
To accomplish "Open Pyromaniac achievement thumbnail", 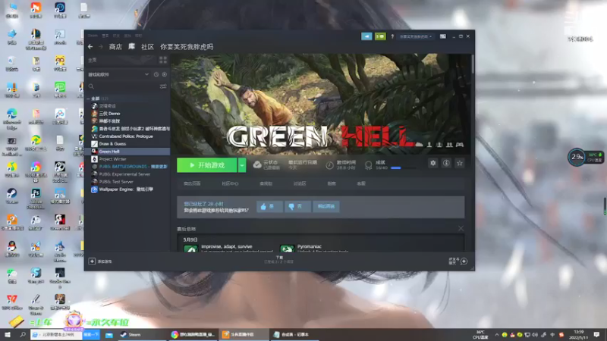I will 287,249.
